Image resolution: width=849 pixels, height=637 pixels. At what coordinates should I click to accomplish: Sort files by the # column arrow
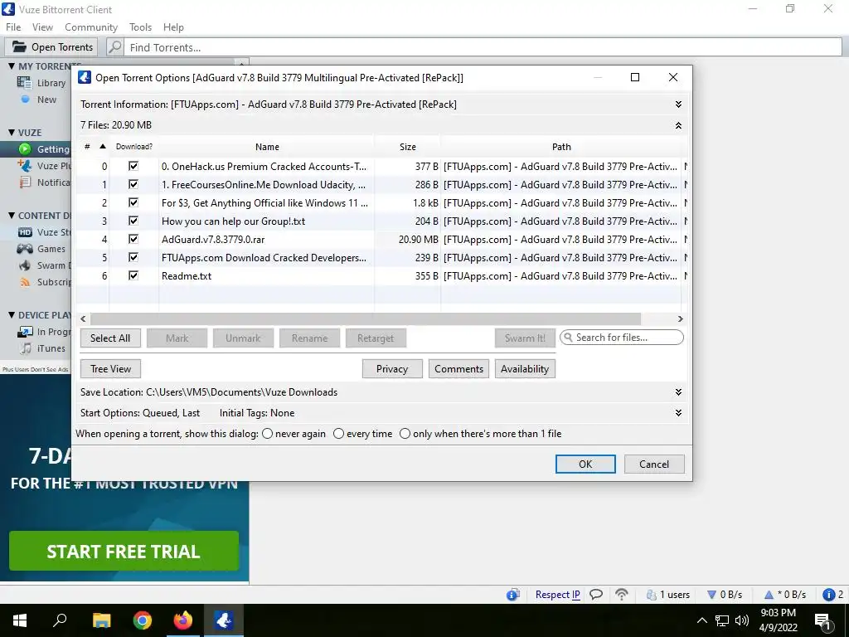click(102, 146)
